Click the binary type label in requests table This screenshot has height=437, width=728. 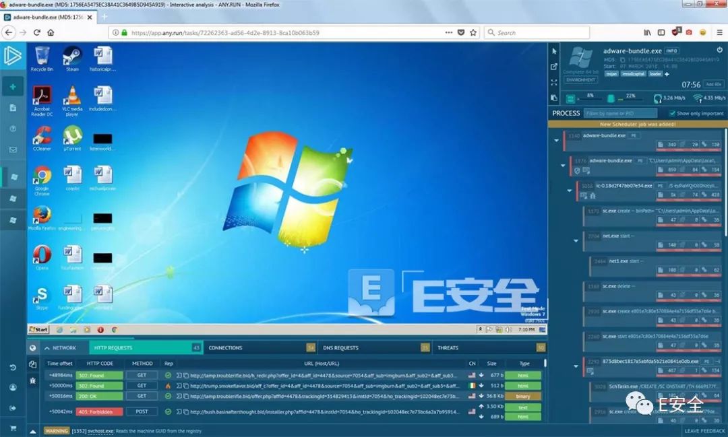coord(523,396)
